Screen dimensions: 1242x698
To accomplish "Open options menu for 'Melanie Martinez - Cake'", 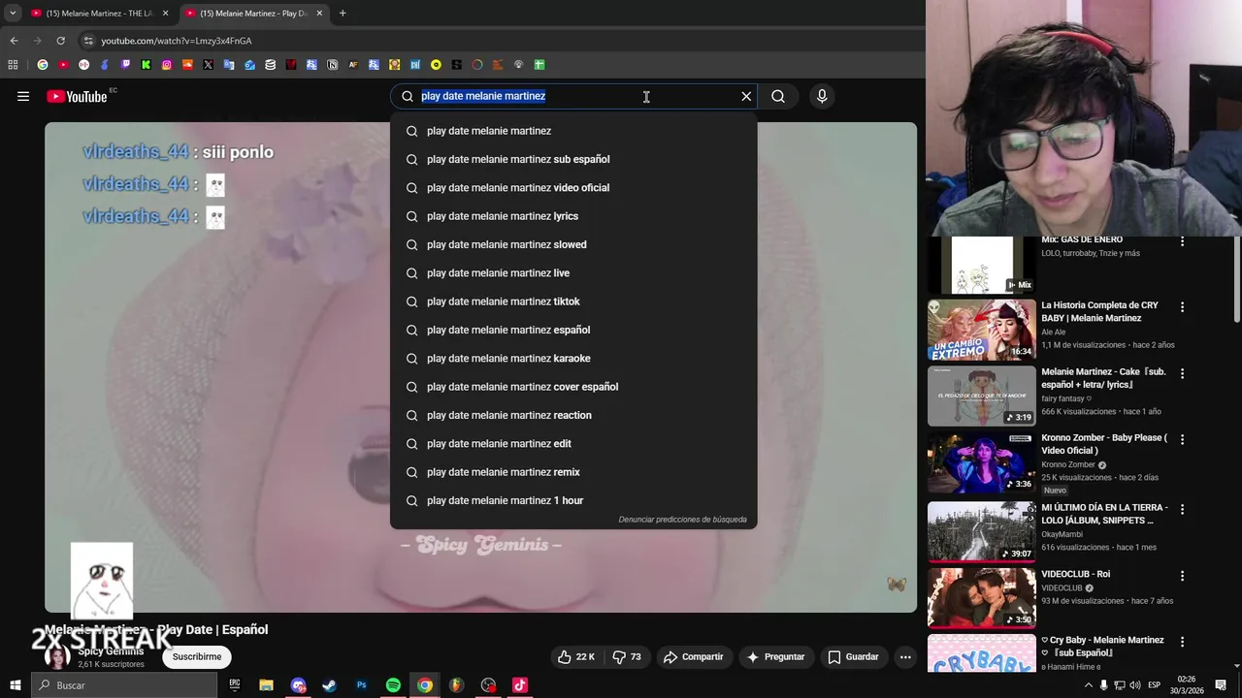I will point(1182,373).
